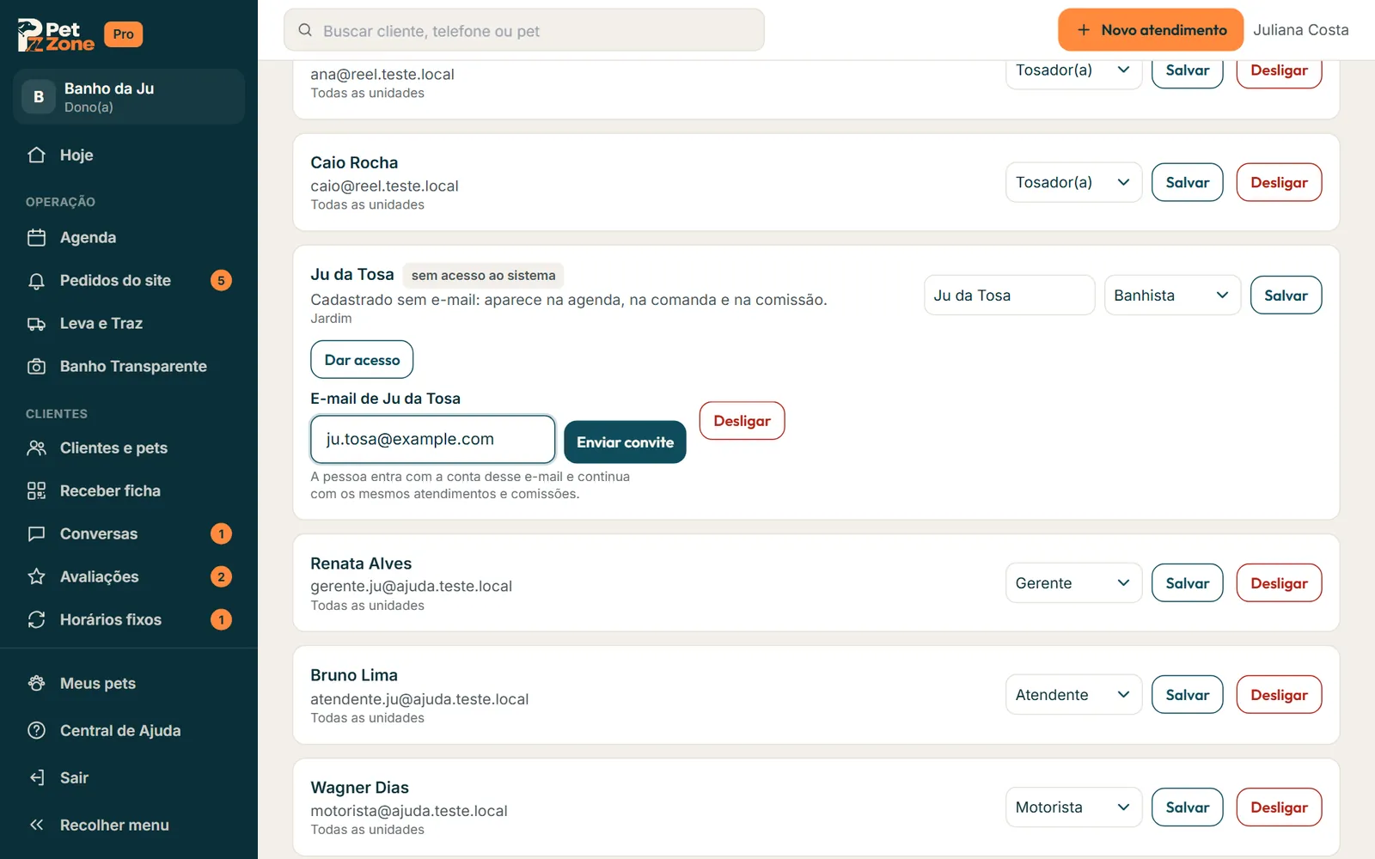Click the Central de Ajuda question icon

(36, 730)
